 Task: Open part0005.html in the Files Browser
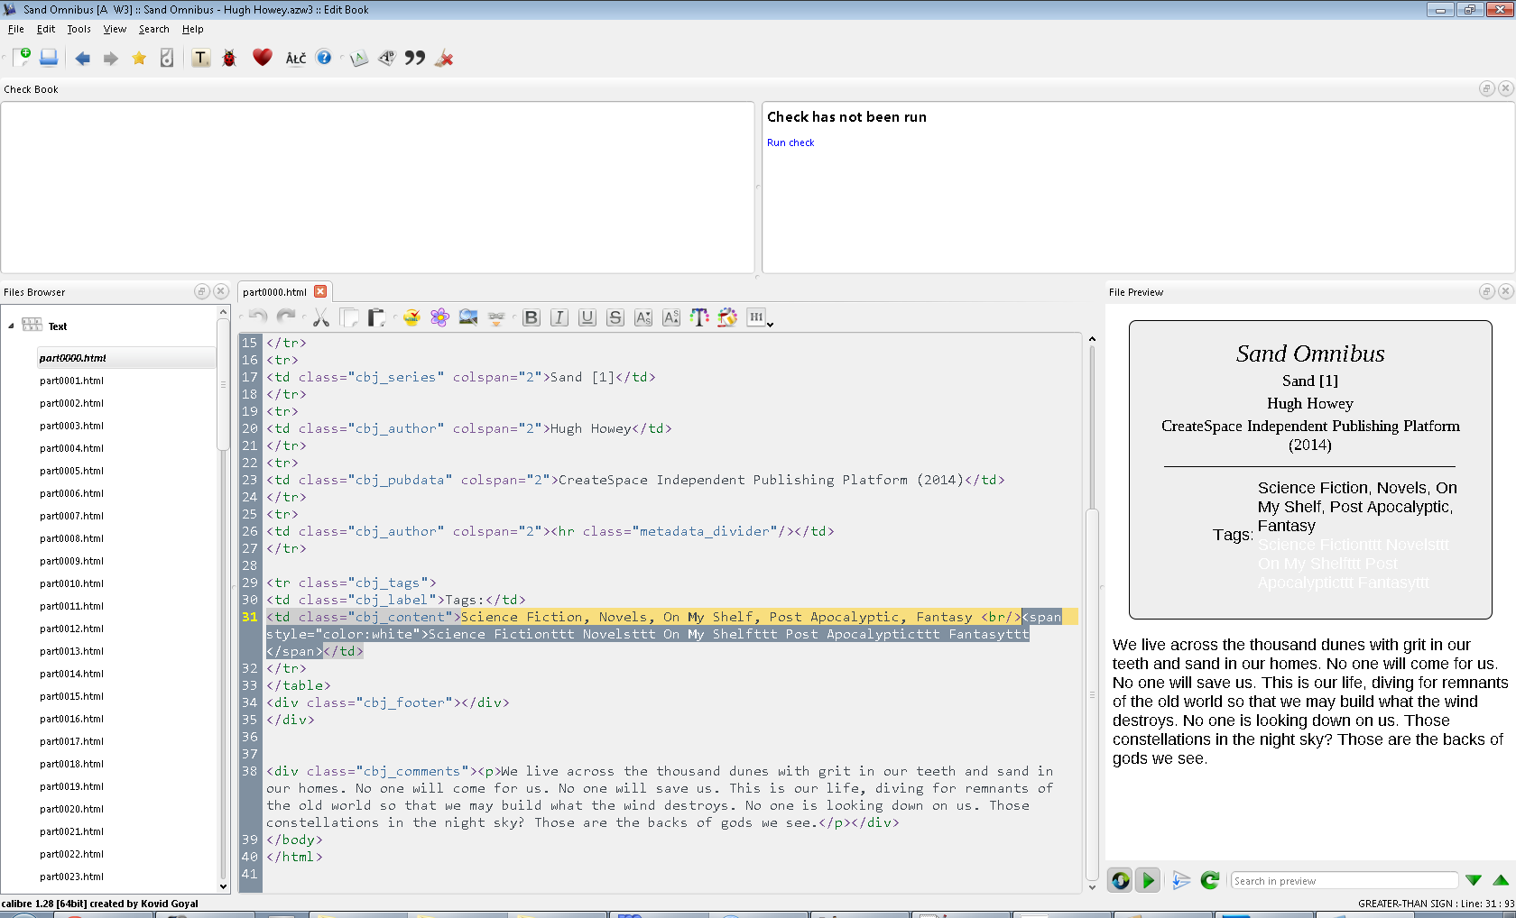point(71,471)
